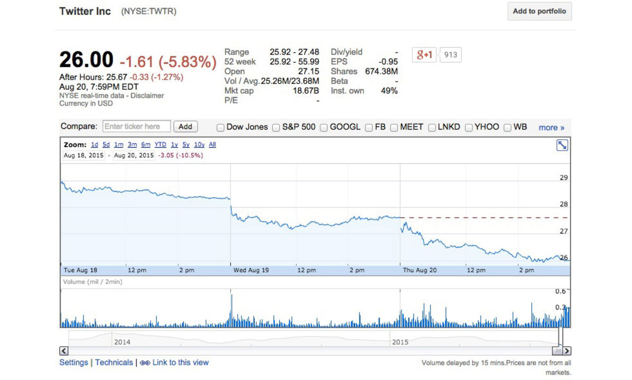Click the timeline range slider handle
This screenshot has height=380, width=632.
coord(557,351)
